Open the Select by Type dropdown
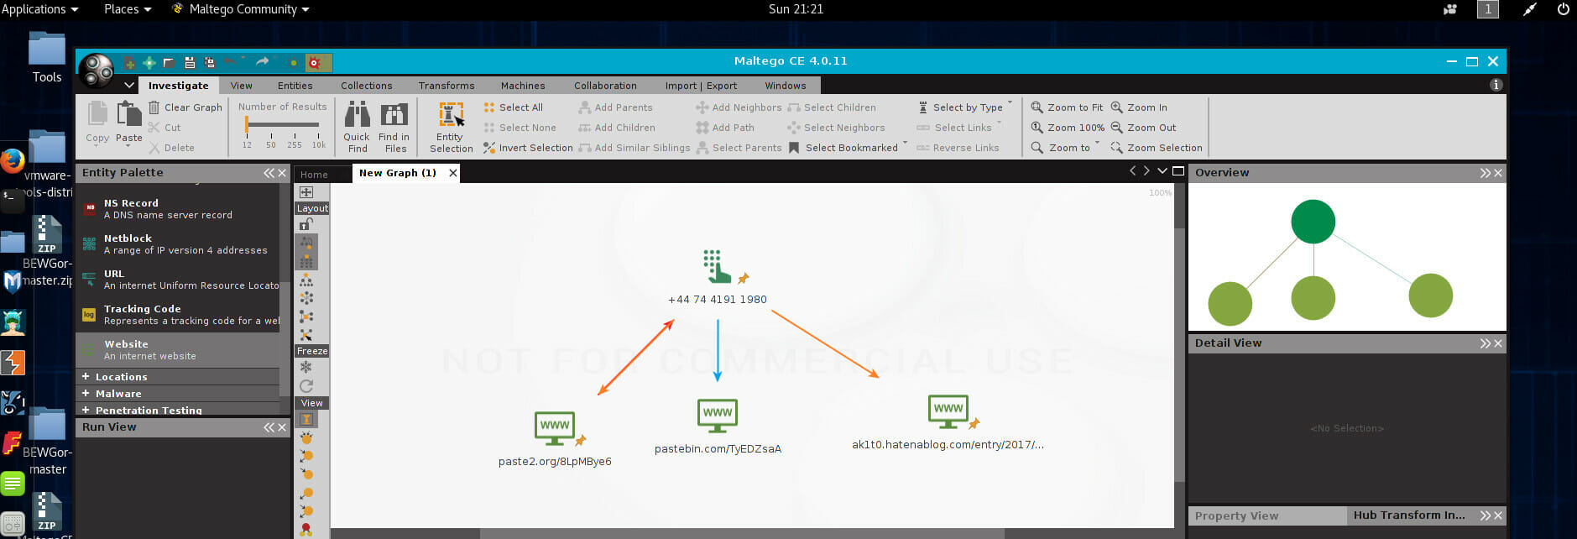Image resolution: width=1577 pixels, height=539 pixels. coord(1010,103)
